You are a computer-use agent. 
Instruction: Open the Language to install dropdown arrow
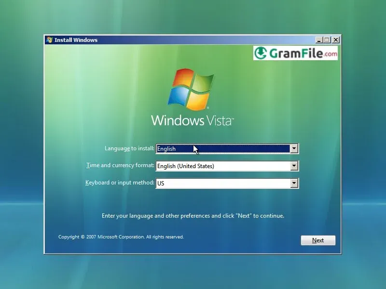[x=294, y=148]
